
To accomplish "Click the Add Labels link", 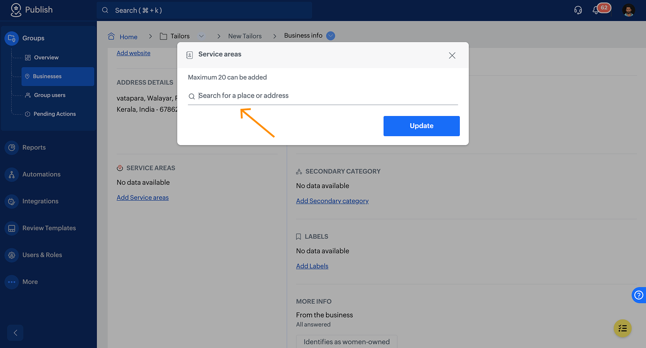I will click(312, 266).
